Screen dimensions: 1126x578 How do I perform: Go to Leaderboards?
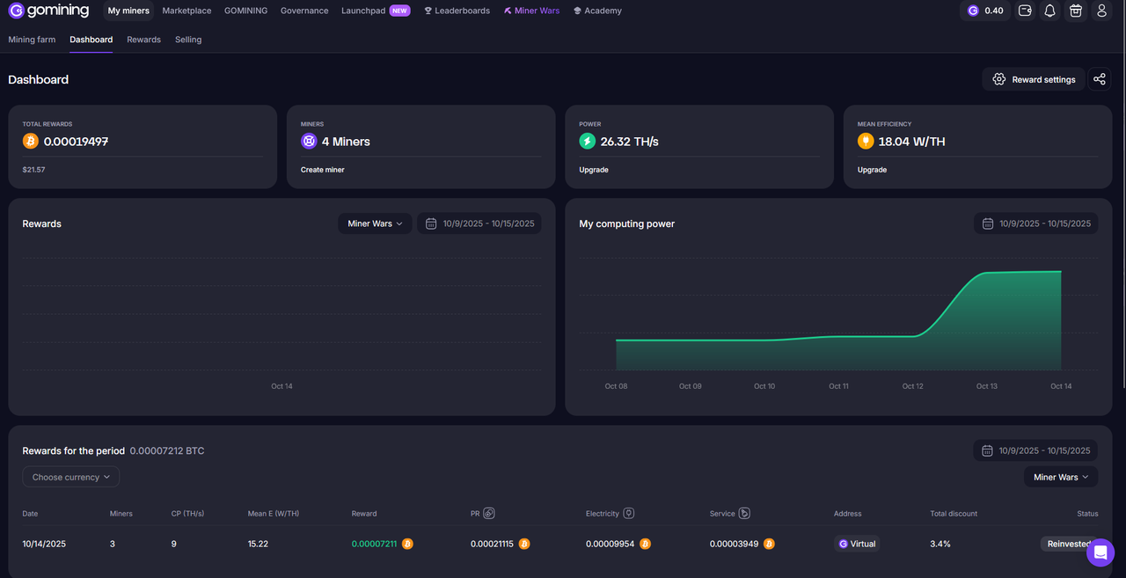click(x=457, y=11)
